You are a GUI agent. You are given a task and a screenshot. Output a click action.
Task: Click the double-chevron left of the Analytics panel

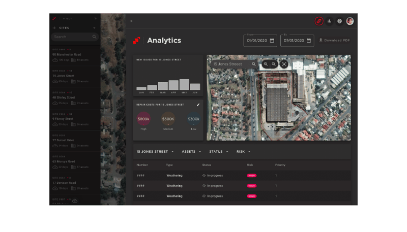pyautogui.click(x=131, y=21)
